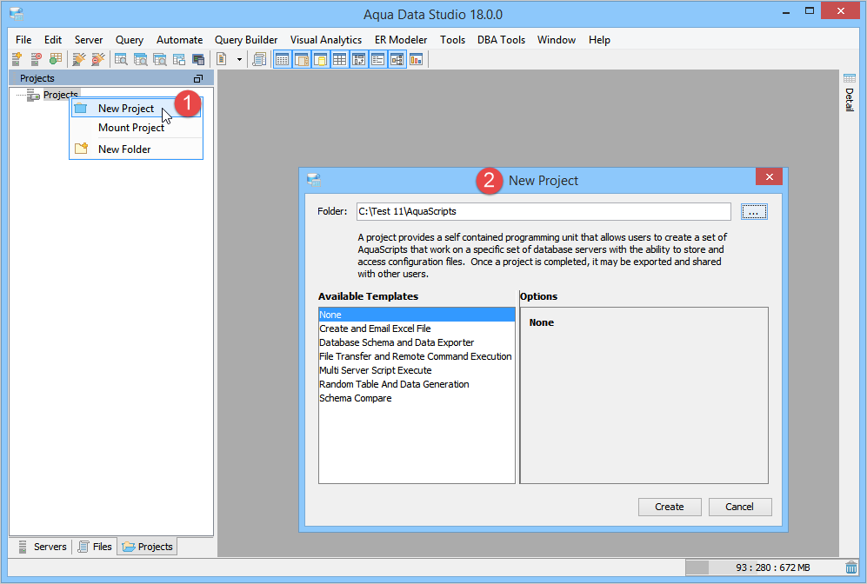This screenshot has height=584, width=867.
Task: Select Random Table And Data Generation template
Action: (x=417, y=384)
